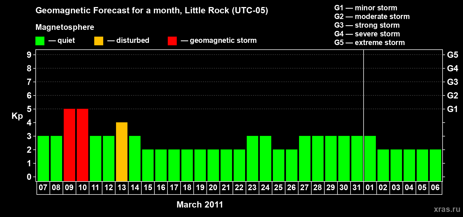The height and width of the screenshot is (217, 463).
Task: Click the G3 right axis label
Action: pos(453,82)
